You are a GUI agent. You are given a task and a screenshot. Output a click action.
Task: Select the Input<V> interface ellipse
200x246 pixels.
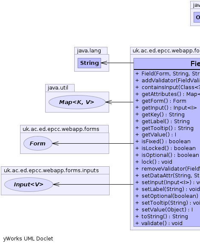(x=29, y=185)
